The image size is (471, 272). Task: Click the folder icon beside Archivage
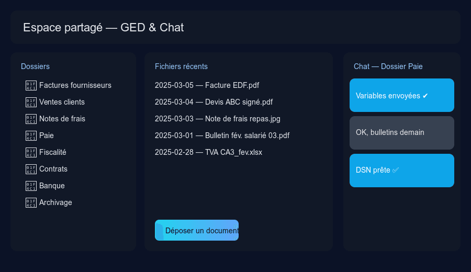[31, 202]
